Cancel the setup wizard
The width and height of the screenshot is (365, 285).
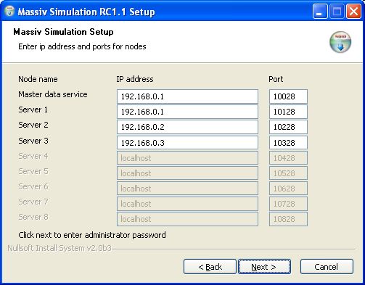click(x=327, y=267)
